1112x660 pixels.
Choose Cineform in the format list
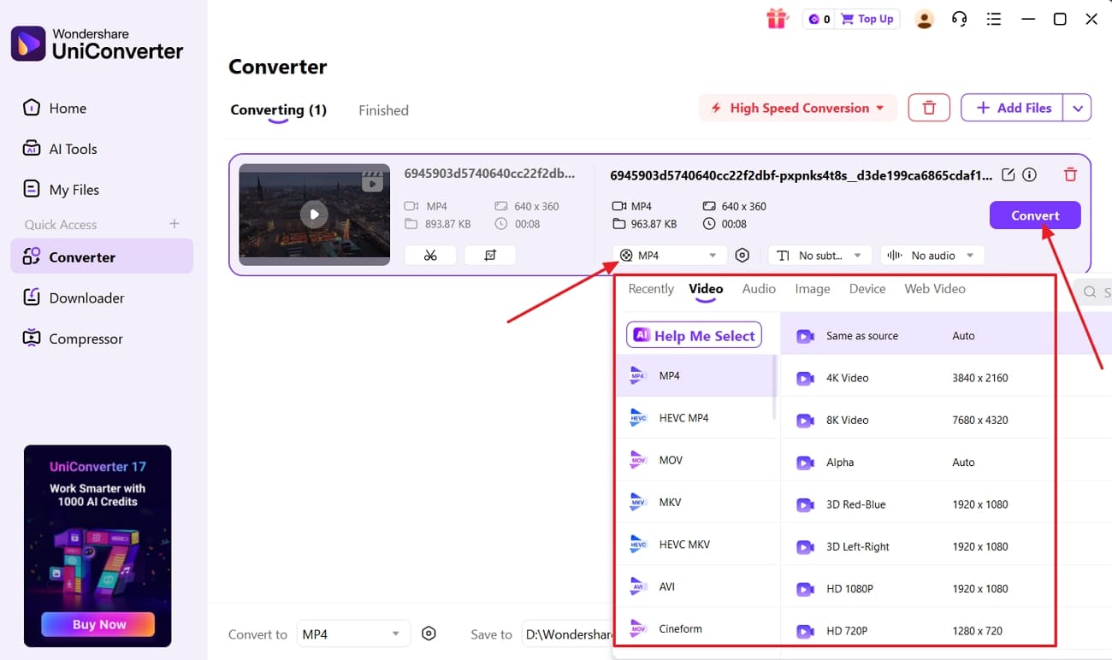click(x=695, y=628)
